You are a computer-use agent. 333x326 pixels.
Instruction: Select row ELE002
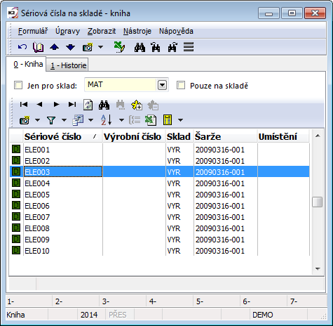(x=160, y=161)
